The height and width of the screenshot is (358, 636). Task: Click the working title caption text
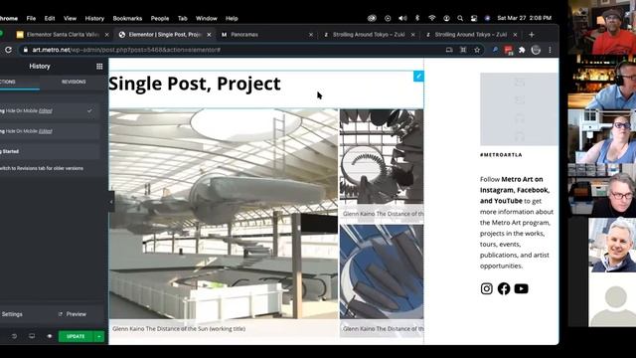click(x=179, y=329)
